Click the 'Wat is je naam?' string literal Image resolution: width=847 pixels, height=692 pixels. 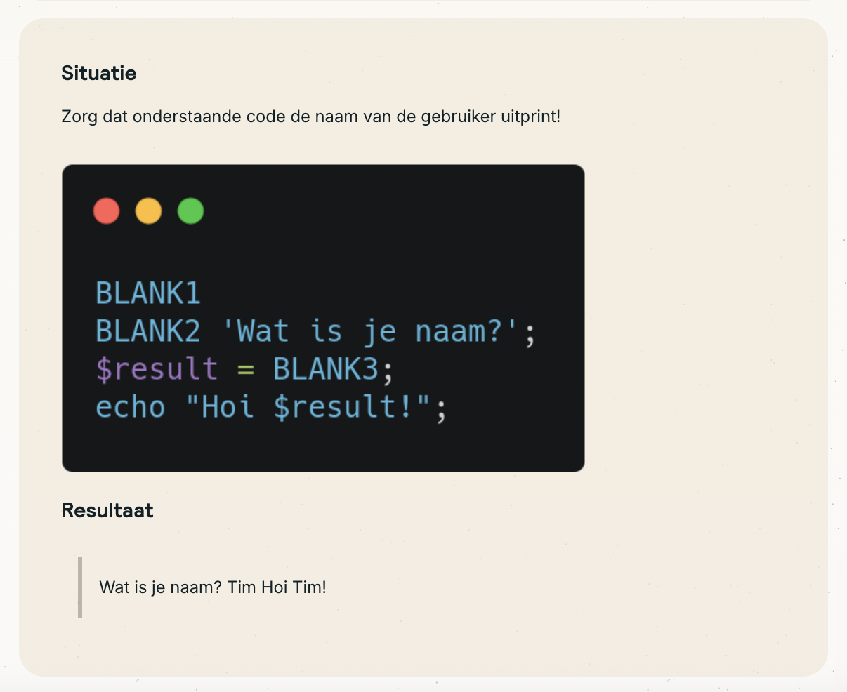370,331
